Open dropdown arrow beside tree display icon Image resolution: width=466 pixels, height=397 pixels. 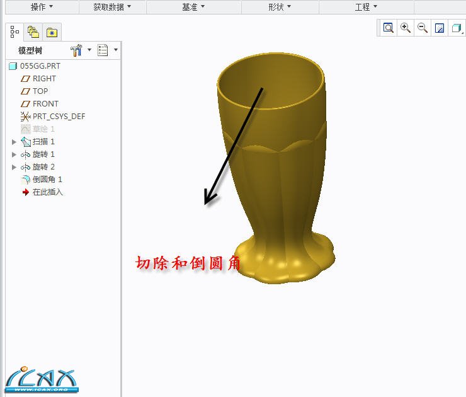tap(116, 50)
